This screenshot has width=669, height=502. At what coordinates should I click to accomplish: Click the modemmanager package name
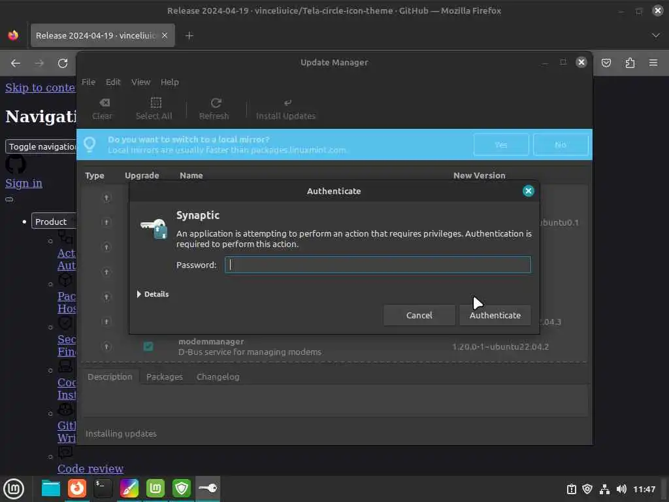(x=211, y=341)
